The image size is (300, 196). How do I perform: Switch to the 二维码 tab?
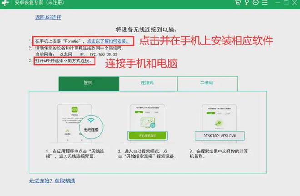208,83
